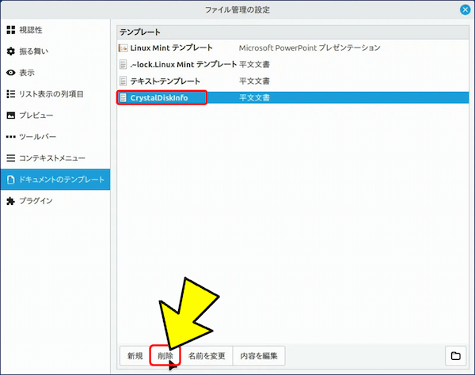Image resolution: width=475 pixels, height=375 pixels.
Task: Open the コンテキストメニュー page
Action: pos(55,158)
